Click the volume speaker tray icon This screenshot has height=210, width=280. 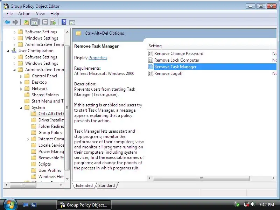tap(253, 204)
